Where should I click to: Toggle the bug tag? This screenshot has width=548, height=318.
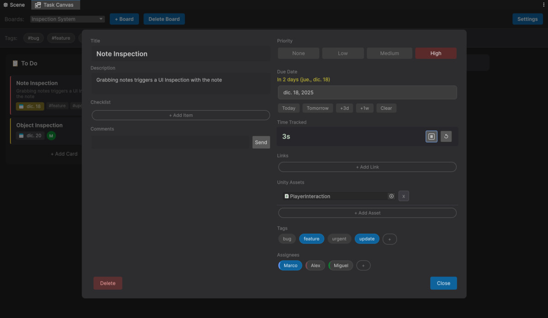[x=287, y=239]
